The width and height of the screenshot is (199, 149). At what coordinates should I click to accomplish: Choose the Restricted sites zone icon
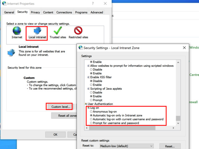(78, 31)
